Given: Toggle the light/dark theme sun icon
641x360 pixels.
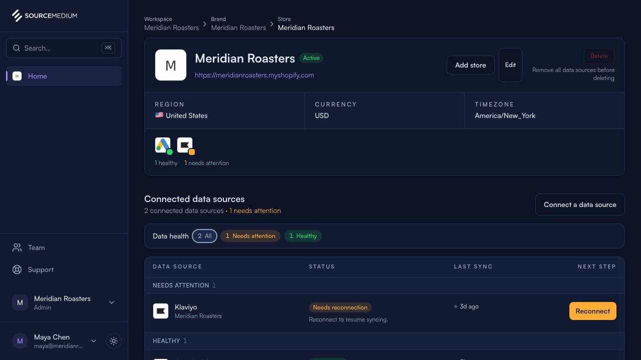Looking at the screenshot, I should [114, 341].
